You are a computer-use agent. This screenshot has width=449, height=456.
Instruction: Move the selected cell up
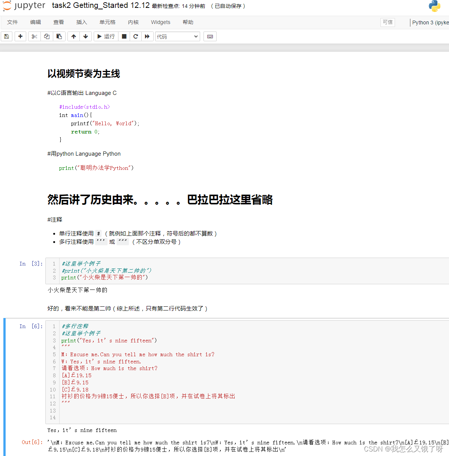[x=73, y=36]
